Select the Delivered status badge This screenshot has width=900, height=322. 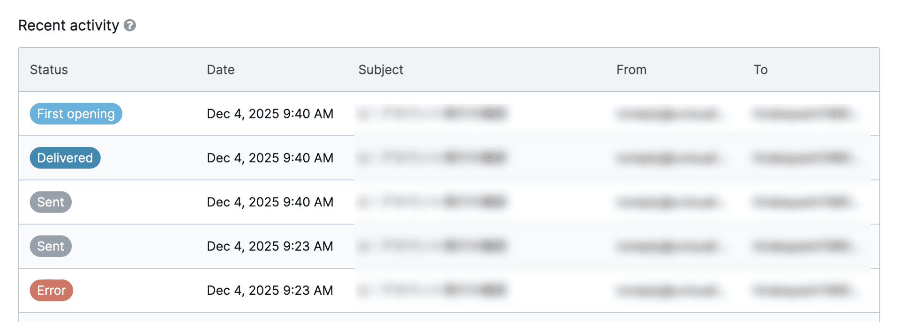click(x=65, y=158)
